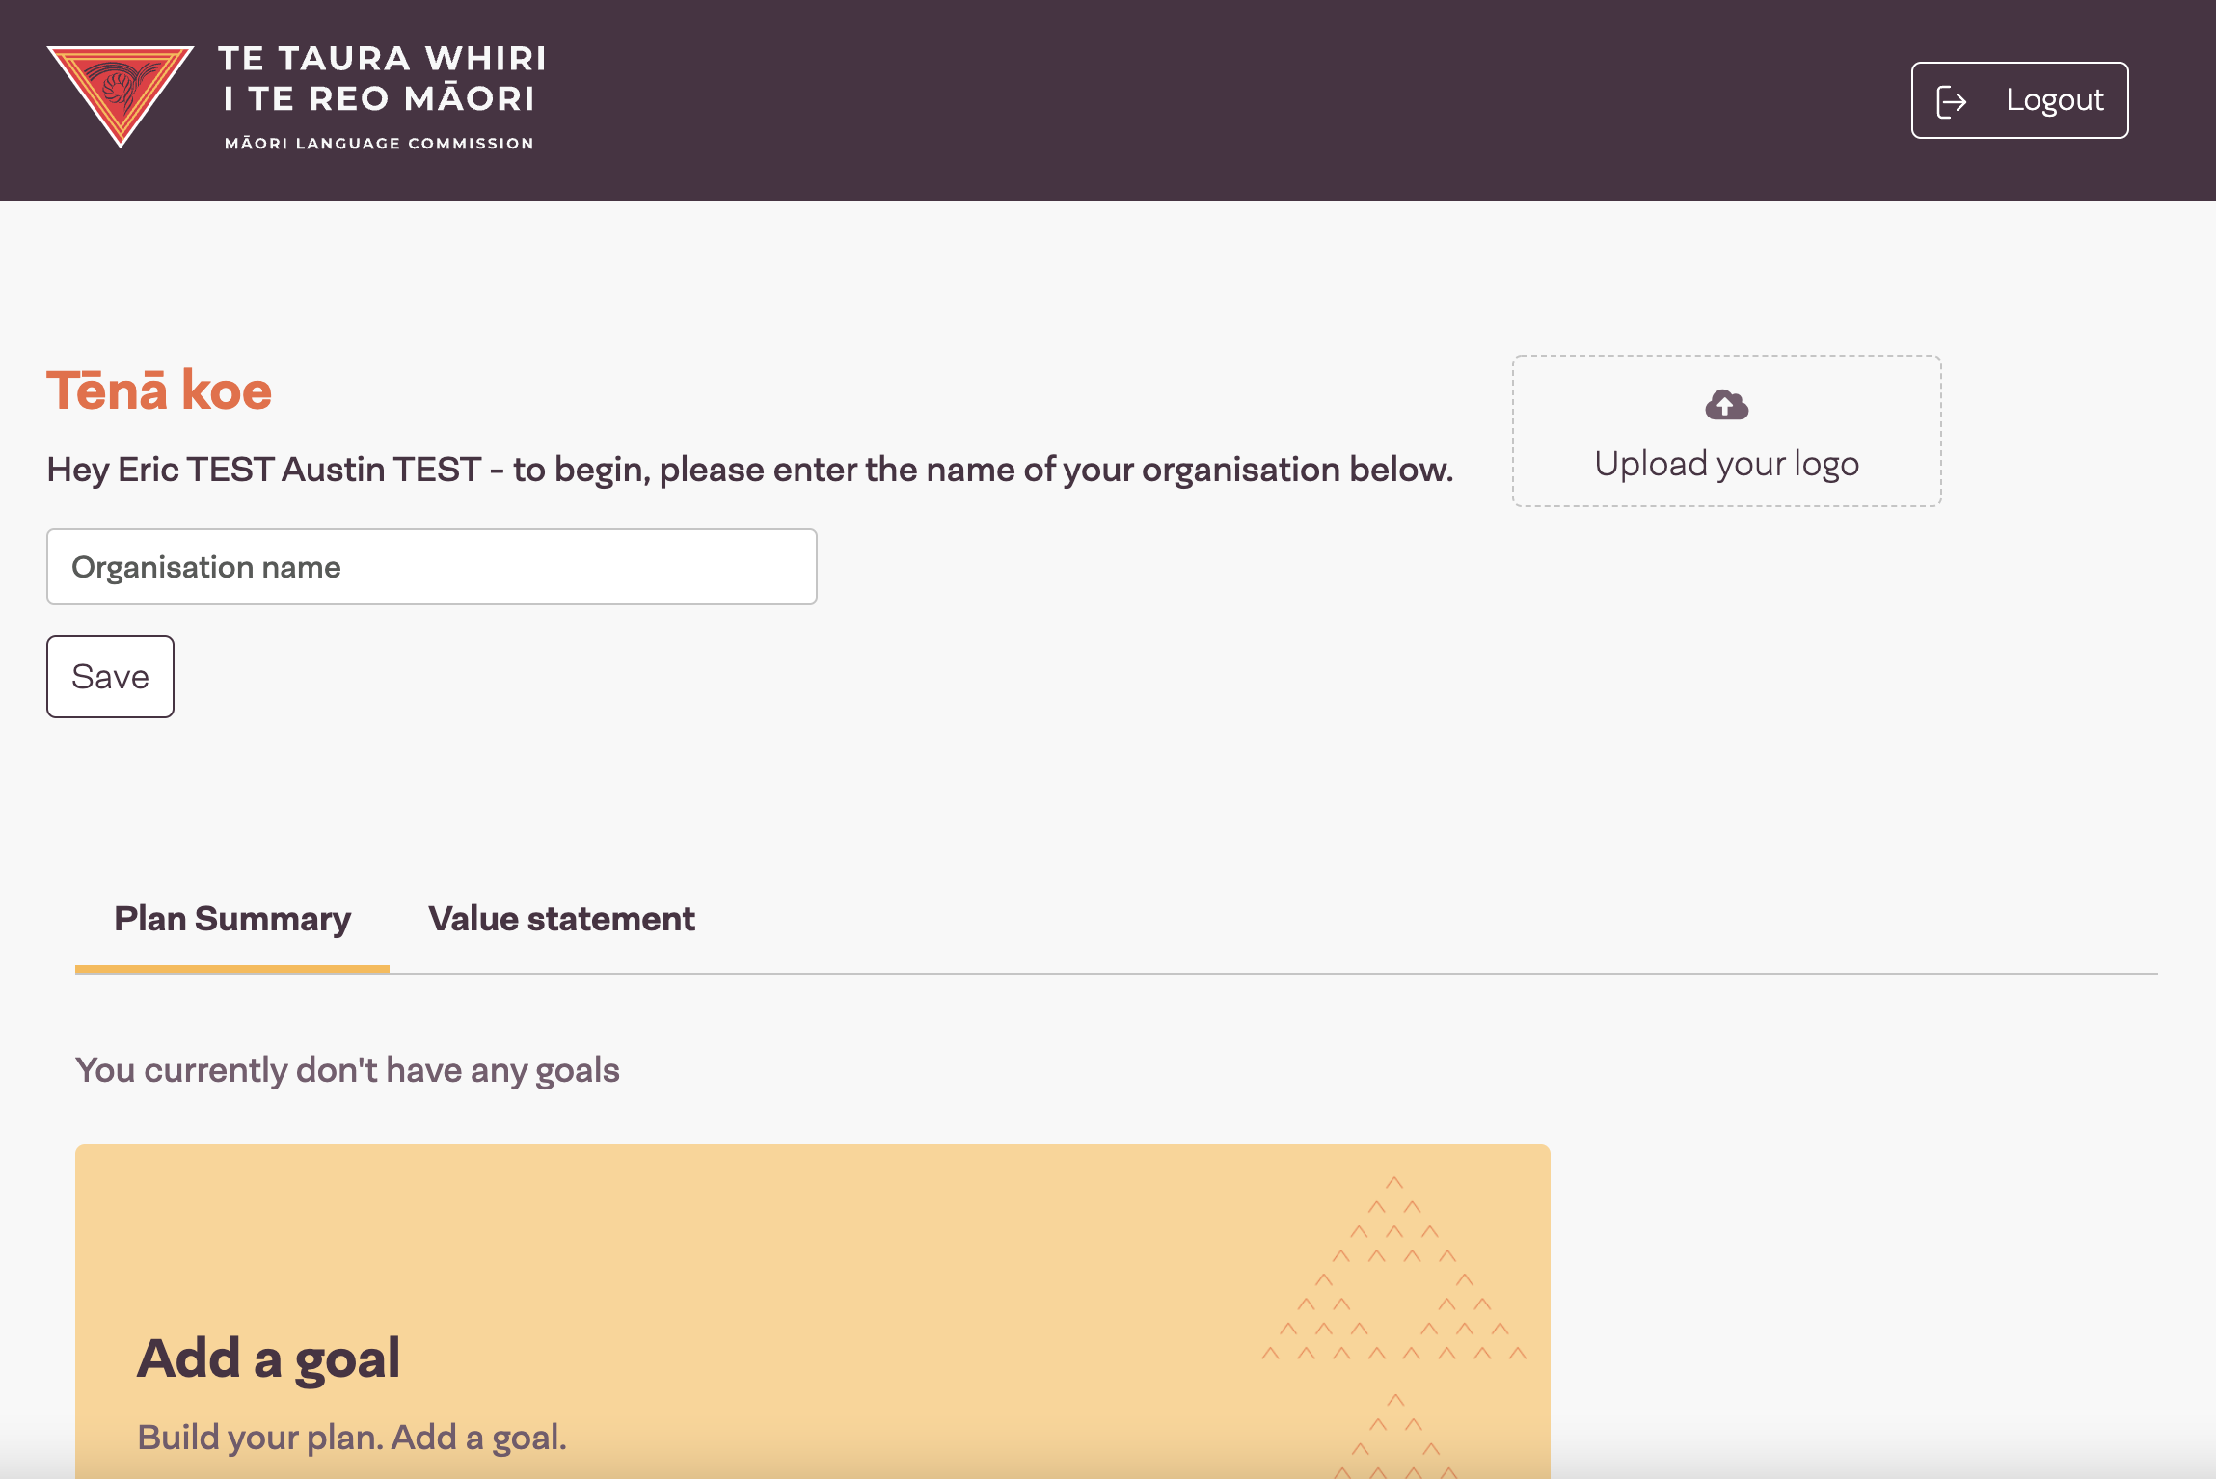The height and width of the screenshot is (1479, 2216).
Task: Click the "Māori Language Commission" subtitle
Action: [x=379, y=144]
